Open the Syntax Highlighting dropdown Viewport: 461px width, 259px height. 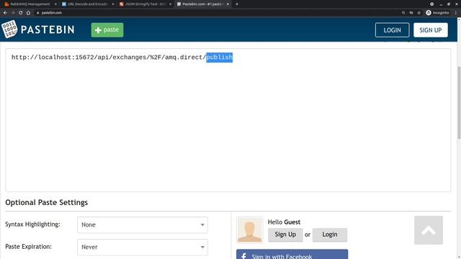pyautogui.click(x=143, y=225)
